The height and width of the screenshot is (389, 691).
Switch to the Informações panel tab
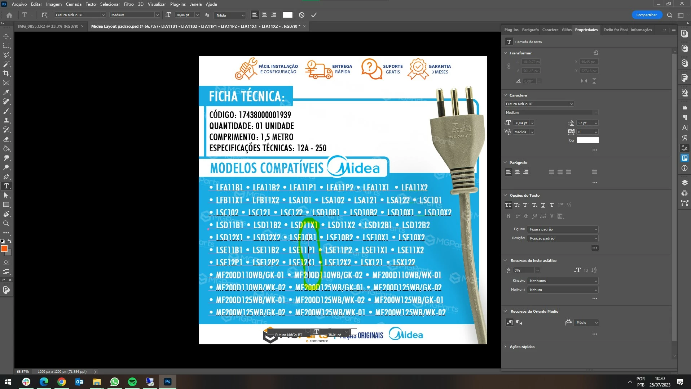coord(641,30)
